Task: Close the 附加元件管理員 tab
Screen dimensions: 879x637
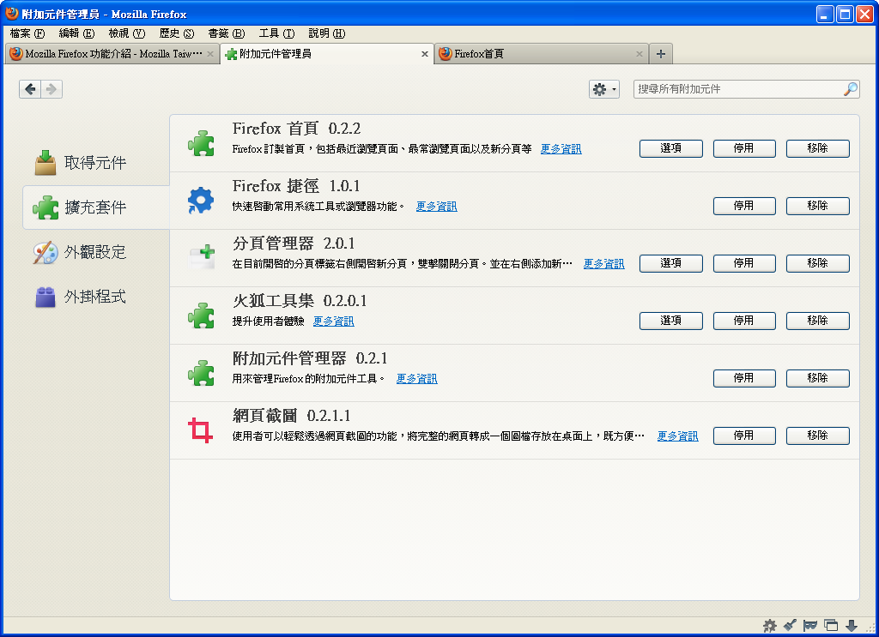Action: pyautogui.click(x=424, y=54)
